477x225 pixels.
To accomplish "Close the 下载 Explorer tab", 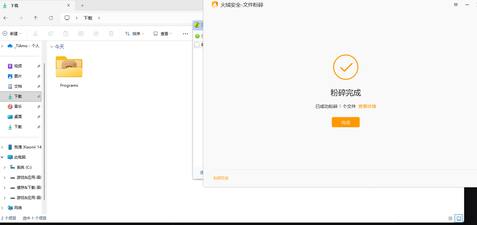I will point(69,5).
